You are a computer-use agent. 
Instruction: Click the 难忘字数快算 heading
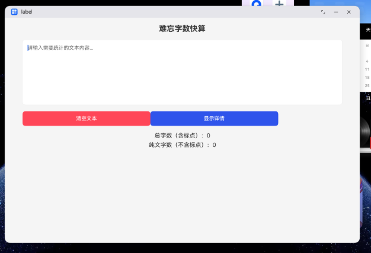tap(182, 28)
